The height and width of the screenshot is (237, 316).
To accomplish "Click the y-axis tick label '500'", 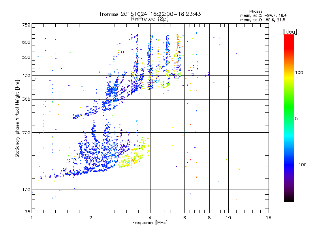I will click(x=26, y=57).
